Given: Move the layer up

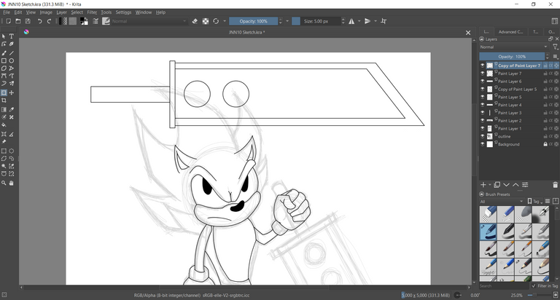Looking at the screenshot, I should [516, 185].
